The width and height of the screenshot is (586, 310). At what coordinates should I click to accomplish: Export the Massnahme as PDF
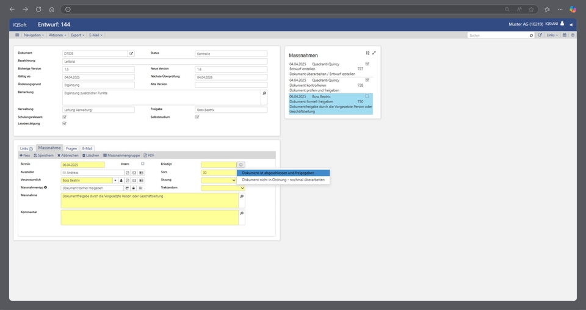click(x=148, y=156)
